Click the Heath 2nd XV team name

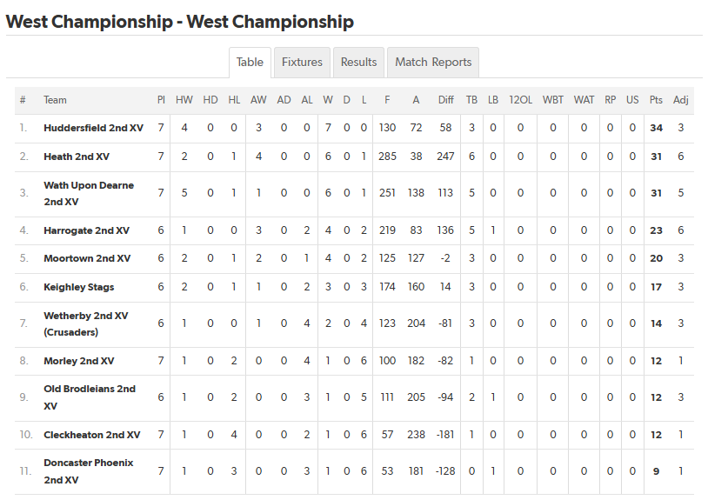click(76, 157)
